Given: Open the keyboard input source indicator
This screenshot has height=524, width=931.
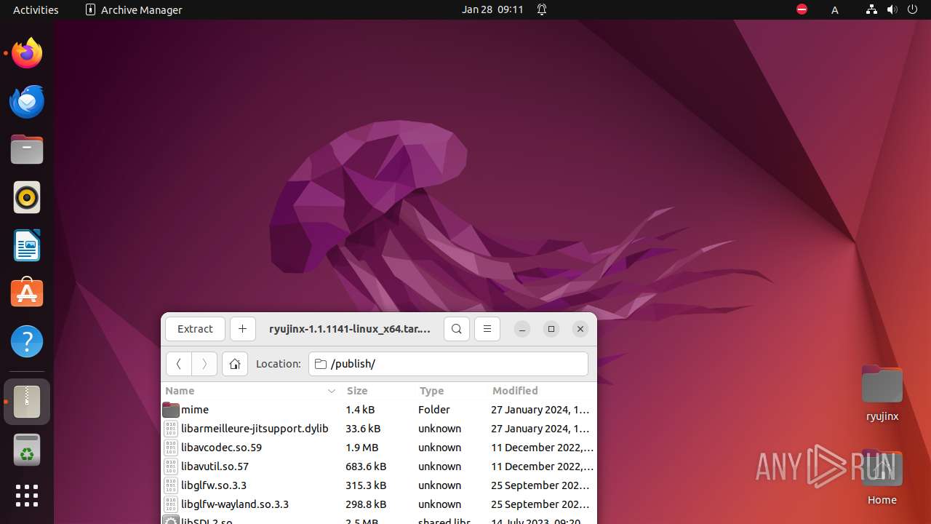Looking at the screenshot, I should (835, 9).
